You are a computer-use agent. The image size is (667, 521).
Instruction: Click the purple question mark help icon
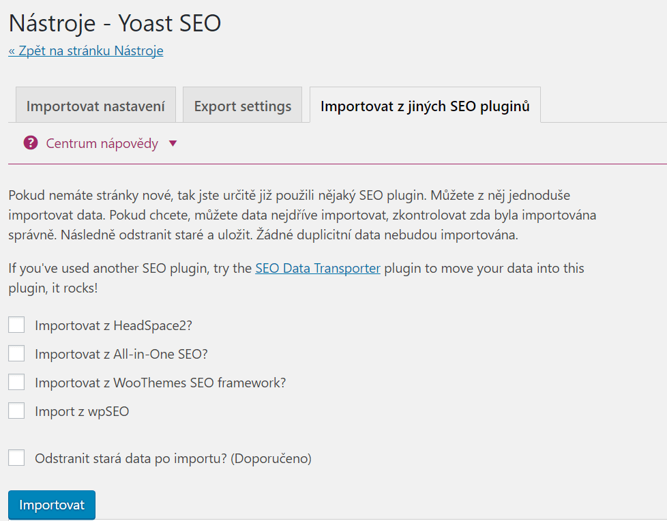point(31,143)
